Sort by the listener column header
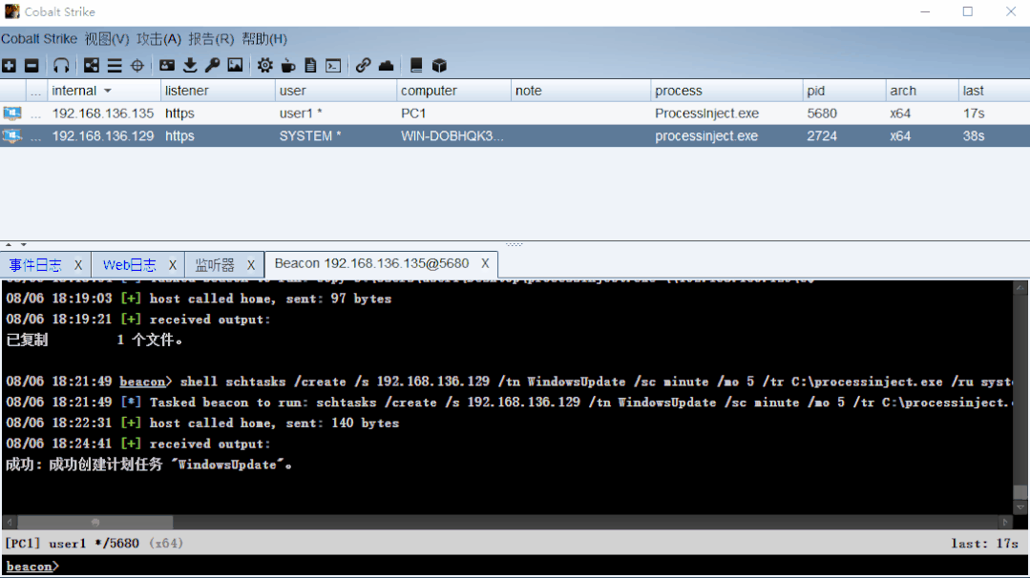Screen dimensions: 1030x578 tap(218, 91)
